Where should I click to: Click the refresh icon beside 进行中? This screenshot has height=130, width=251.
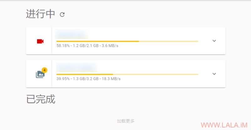pos(62,14)
